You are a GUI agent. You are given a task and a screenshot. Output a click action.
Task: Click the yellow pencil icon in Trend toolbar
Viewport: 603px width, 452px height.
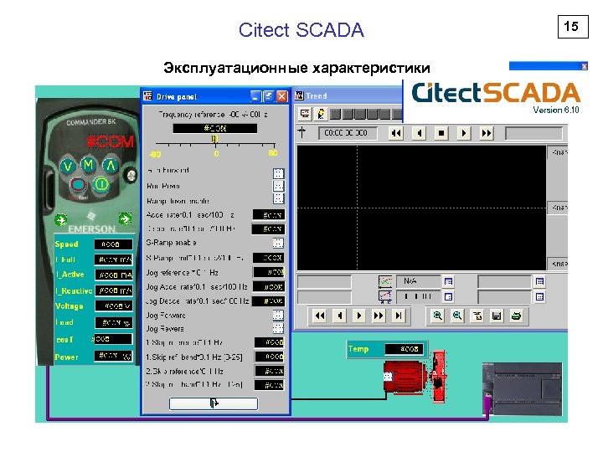[320, 114]
